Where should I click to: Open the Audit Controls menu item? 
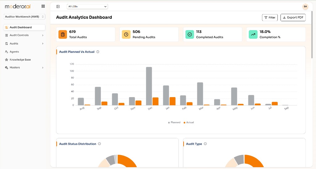[x=24, y=35]
